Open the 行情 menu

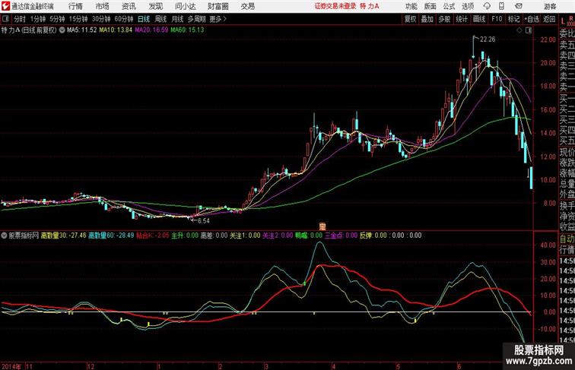point(75,6)
